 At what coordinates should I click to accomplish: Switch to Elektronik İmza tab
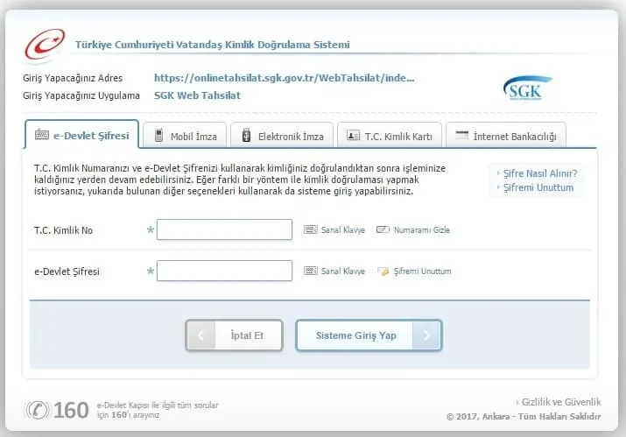click(x=283, y=136)
